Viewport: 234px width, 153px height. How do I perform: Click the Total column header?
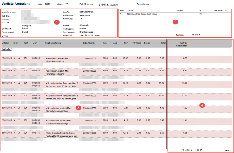click(163, 43)
